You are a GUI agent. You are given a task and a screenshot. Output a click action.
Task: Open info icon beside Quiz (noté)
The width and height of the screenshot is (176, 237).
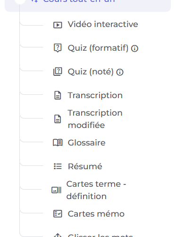tap(120, 72)
